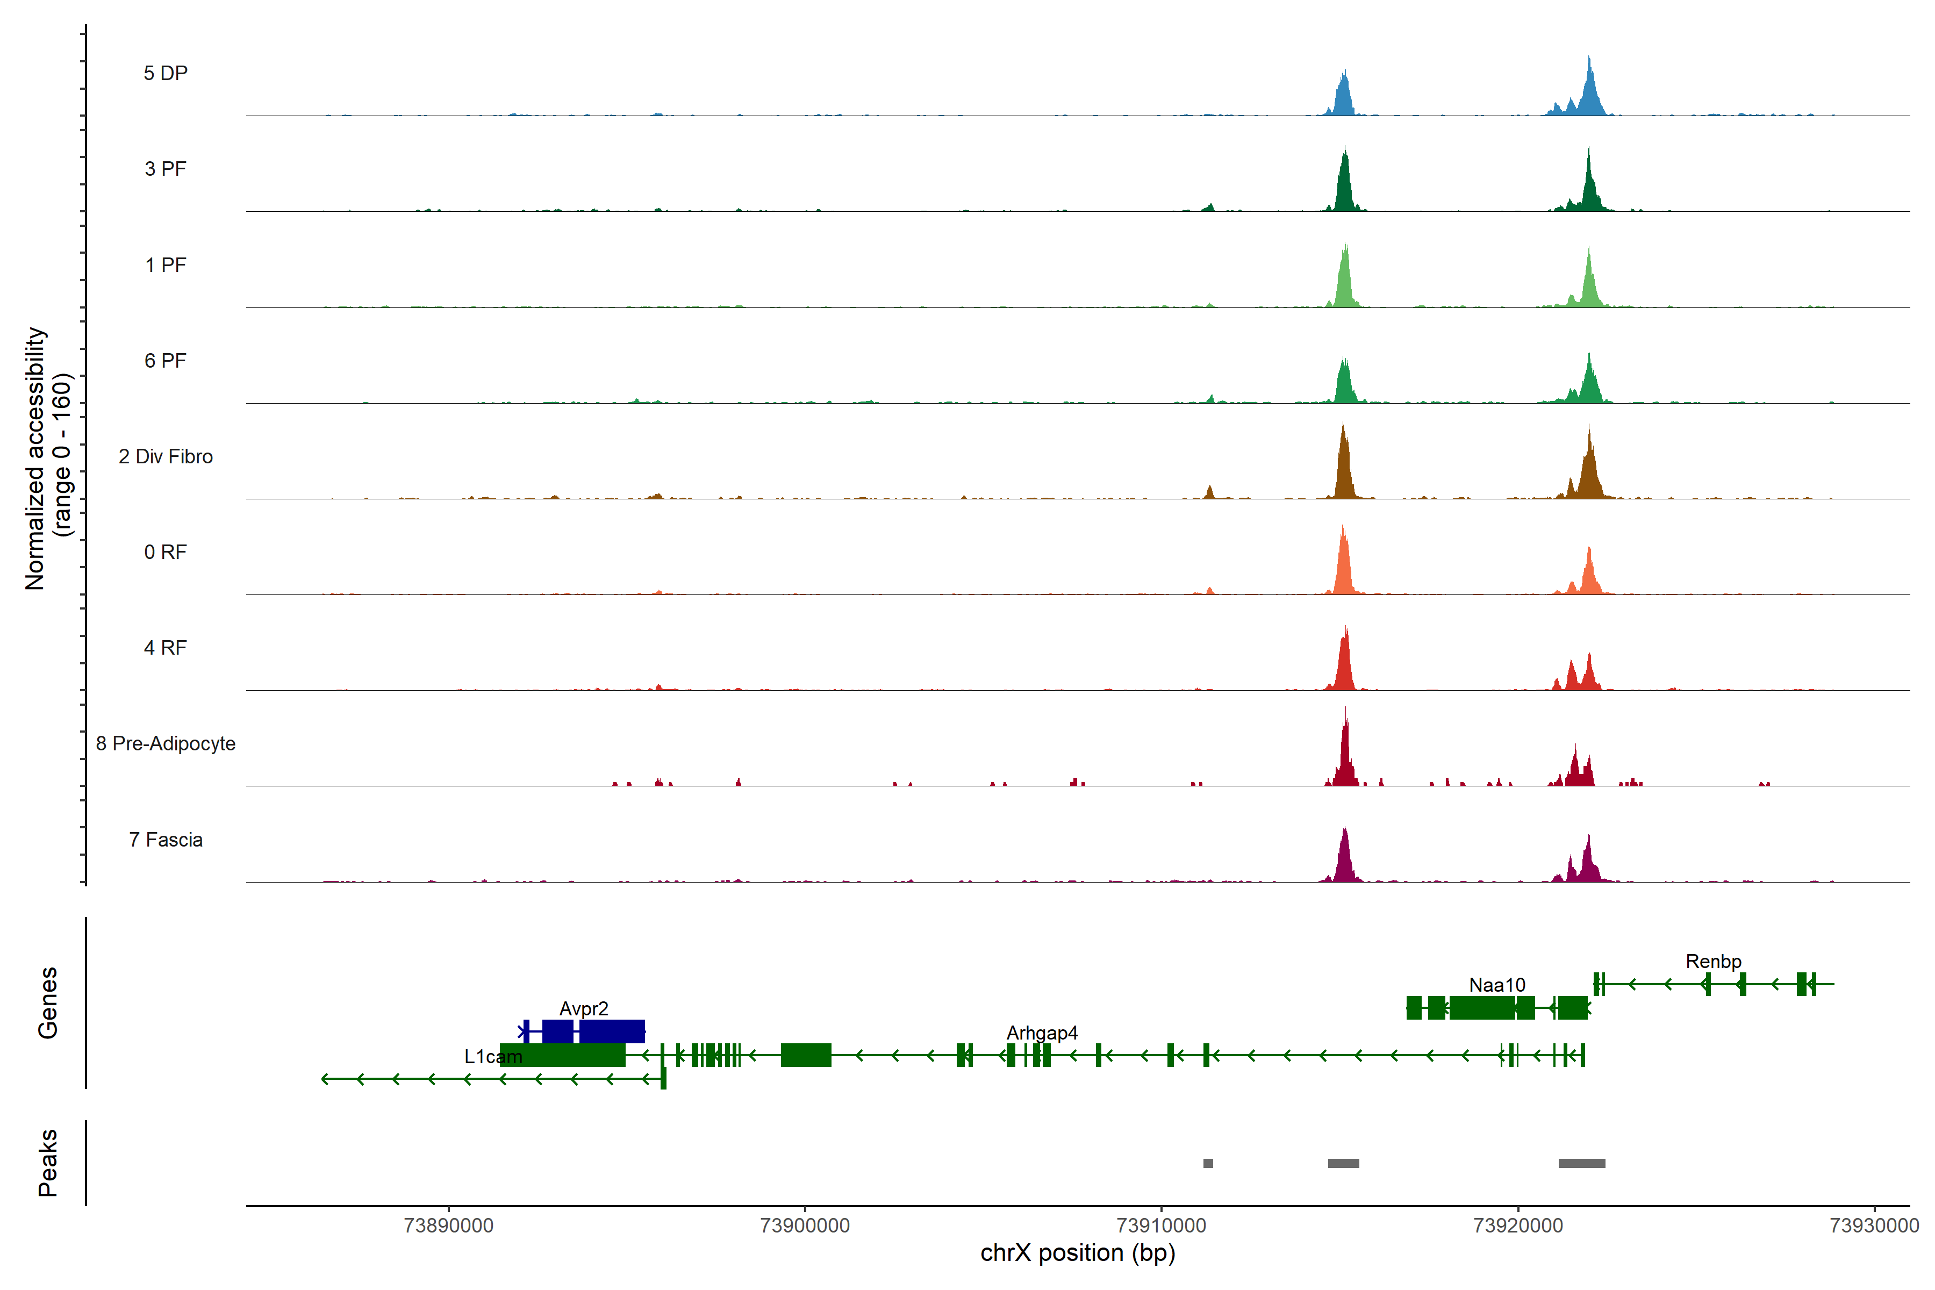The image size is (1935, 1290).
Task: Click the 73900000 axis tick label
Action: pyautogui.click(x=805, y=1225)
